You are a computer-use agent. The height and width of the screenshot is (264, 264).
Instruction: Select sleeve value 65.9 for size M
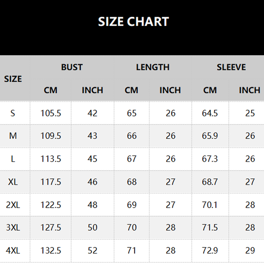click(x=210, y=136)
